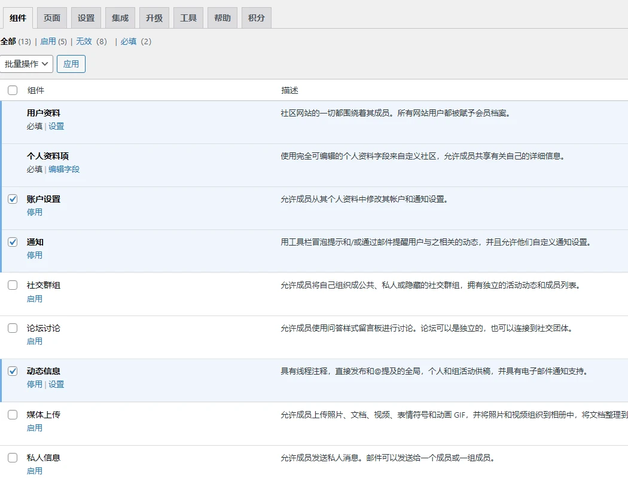Image resolution: width=628 pixels, height=478 pixels.
Task: Switch to the 集成 tab
Action: tap(120, 17)
